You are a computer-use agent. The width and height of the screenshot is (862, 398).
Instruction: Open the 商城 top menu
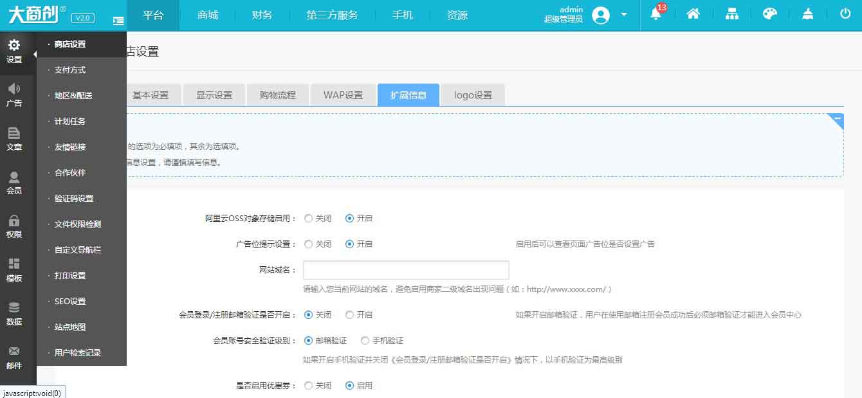208,15
